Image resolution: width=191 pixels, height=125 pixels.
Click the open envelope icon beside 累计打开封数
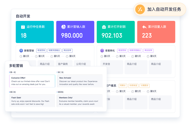point(104,27)
